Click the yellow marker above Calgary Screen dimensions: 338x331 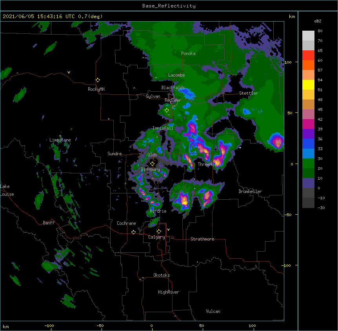click(159, 232)
